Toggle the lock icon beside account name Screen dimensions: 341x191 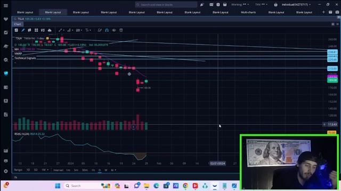pos(275,5)
